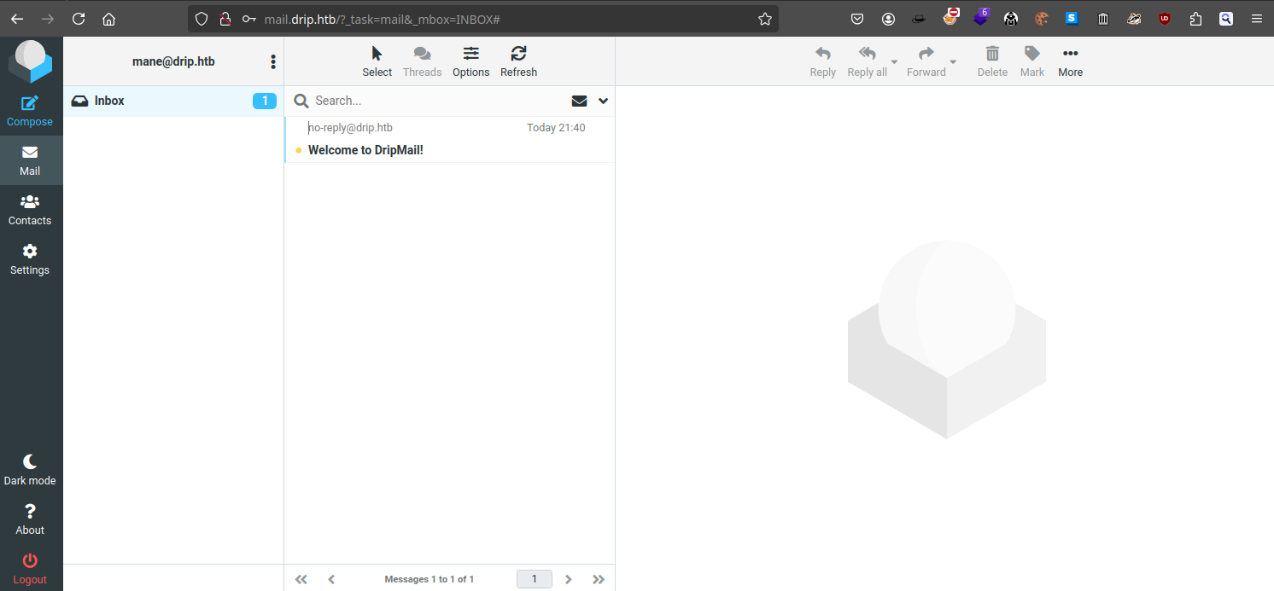Expand the Reply all dropdown arrow

894,62
